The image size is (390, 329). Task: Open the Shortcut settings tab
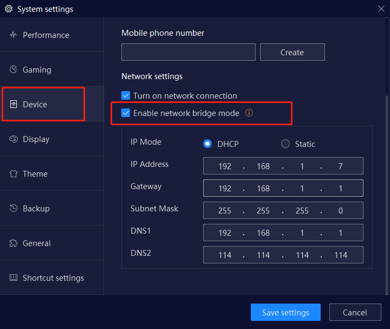click(52, 278)
